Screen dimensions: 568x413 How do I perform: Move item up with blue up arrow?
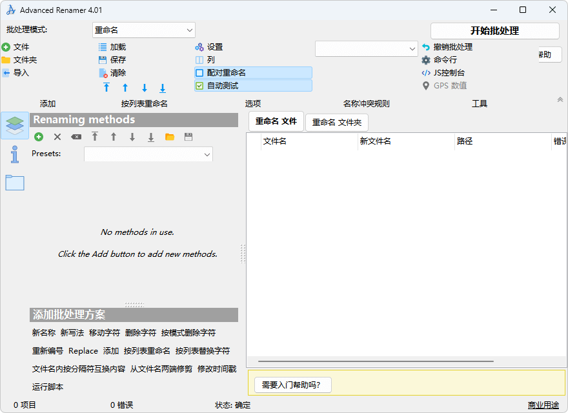[x=125, y=87]
